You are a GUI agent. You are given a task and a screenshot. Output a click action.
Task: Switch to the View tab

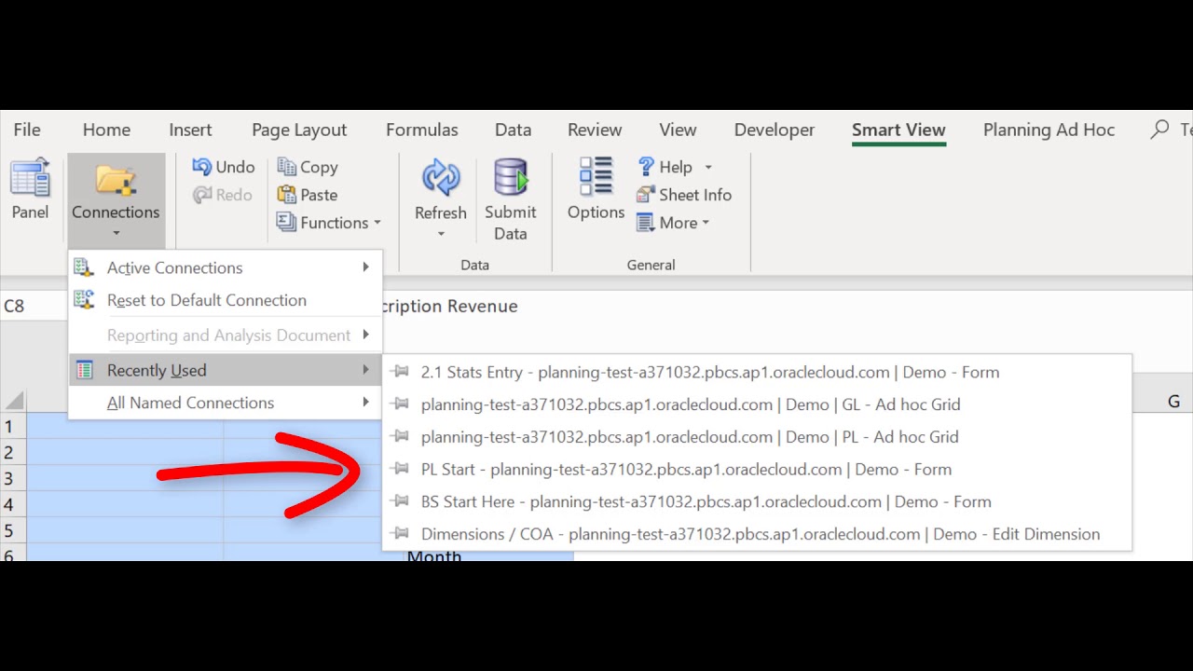[678, 130]
